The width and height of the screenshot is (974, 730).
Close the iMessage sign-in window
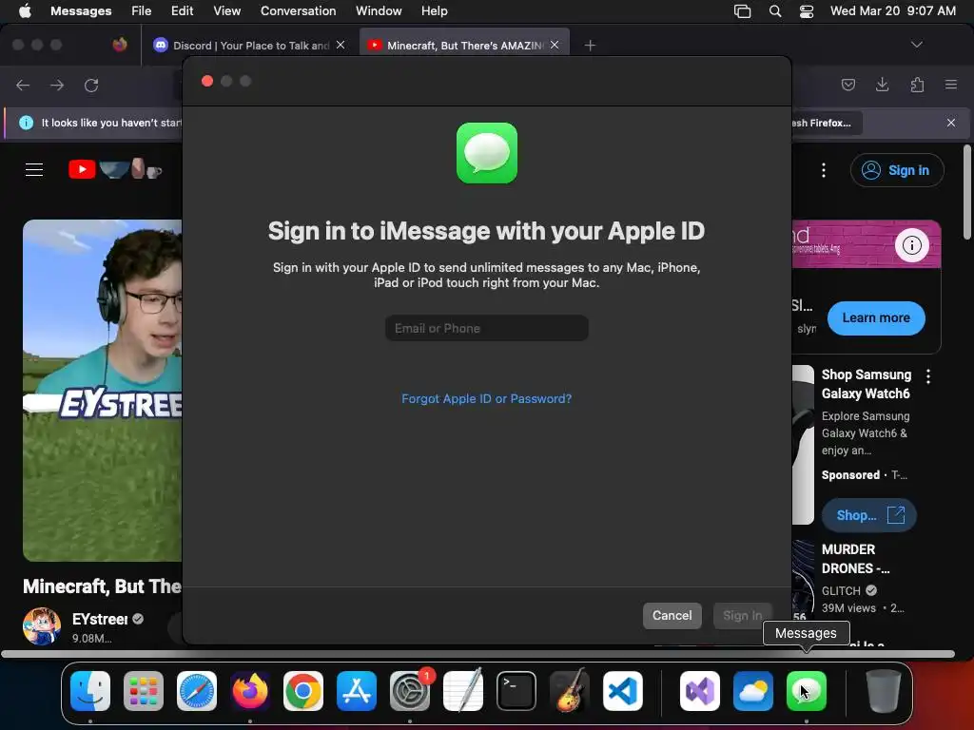(x=207, y=82)
